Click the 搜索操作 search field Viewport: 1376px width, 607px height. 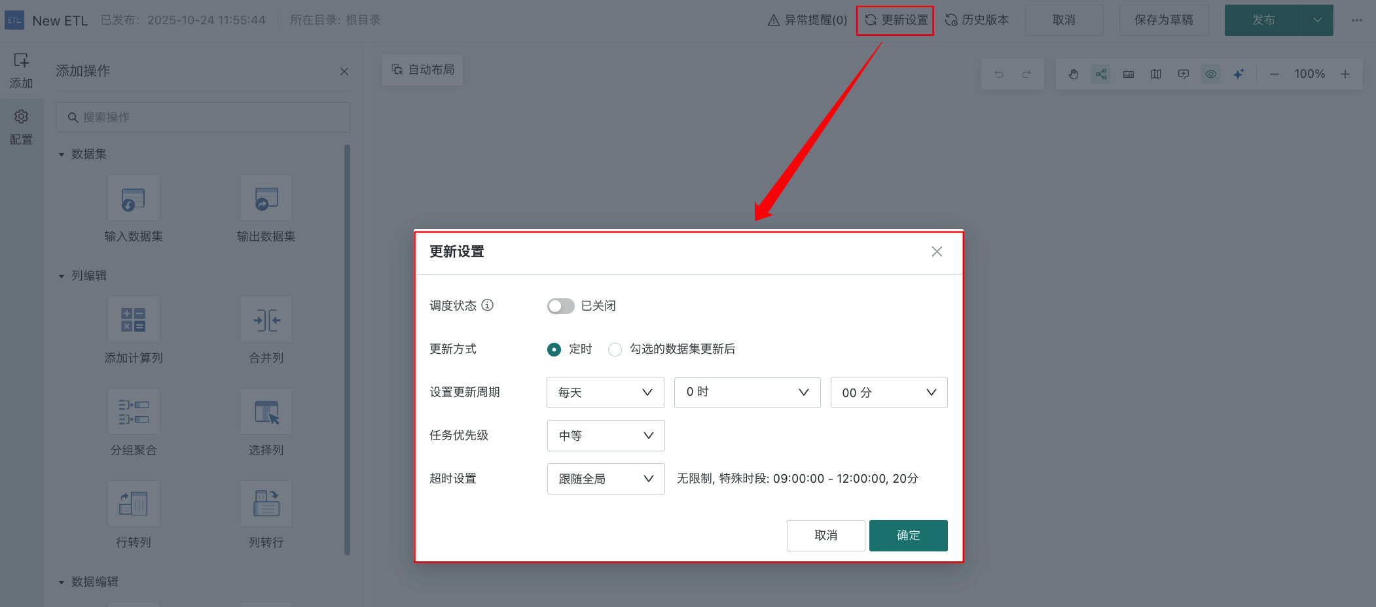tap(203, 117)
